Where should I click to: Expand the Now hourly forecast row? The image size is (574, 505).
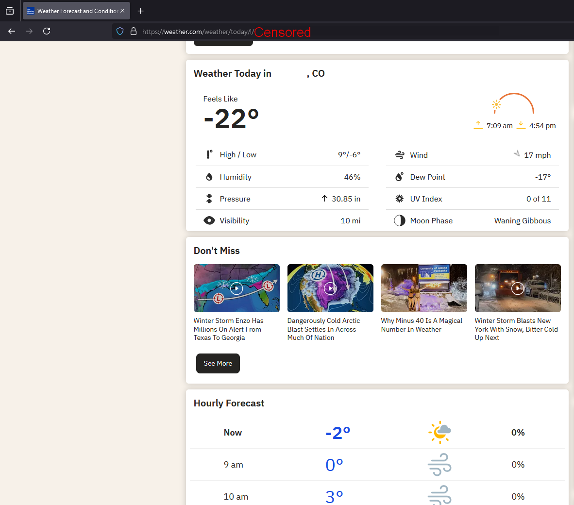pyautogui.click(x=377, y=433)
